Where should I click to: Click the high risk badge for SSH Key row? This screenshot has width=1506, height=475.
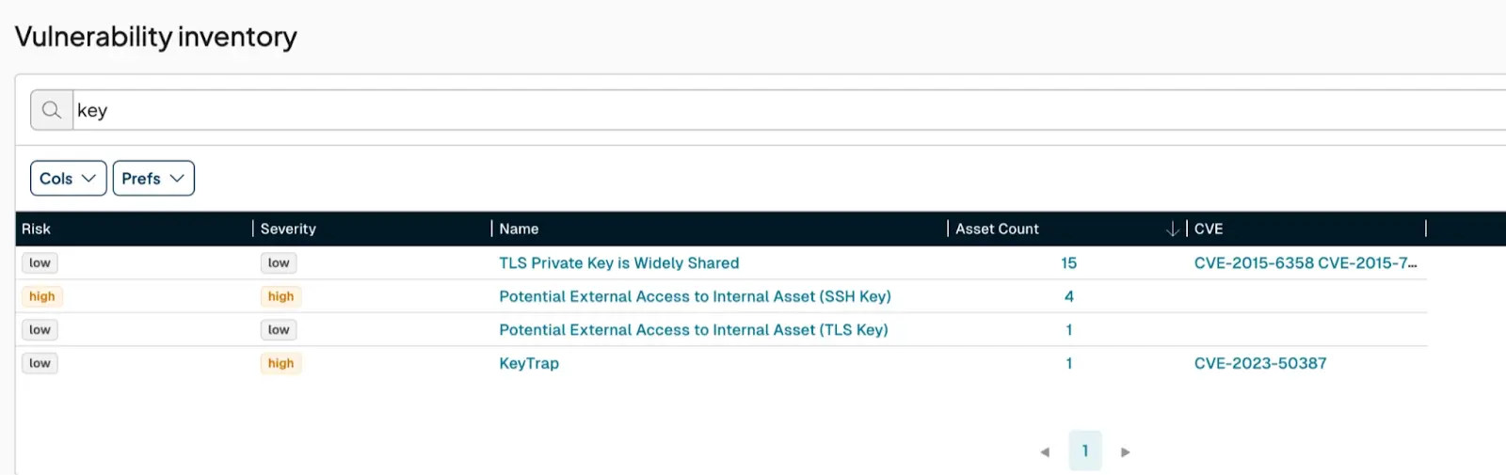pos(42,296)
